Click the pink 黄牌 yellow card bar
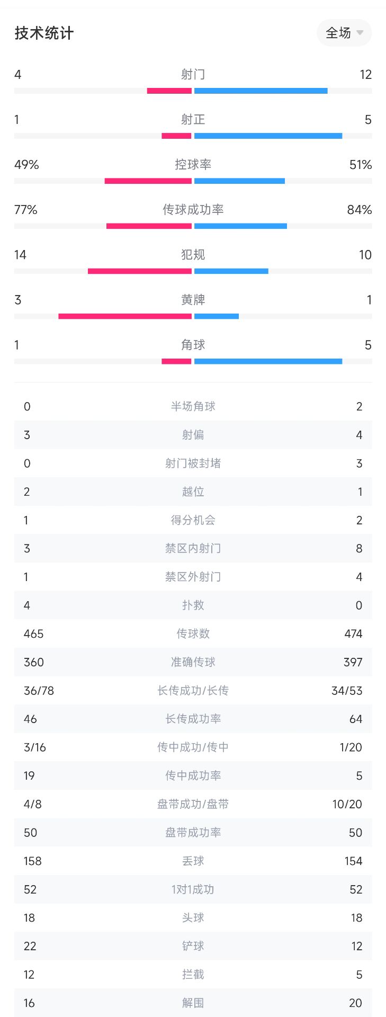 pos(125,316)
